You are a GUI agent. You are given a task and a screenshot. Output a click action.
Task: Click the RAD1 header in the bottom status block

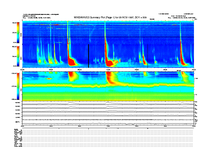(x=16, y=136)
